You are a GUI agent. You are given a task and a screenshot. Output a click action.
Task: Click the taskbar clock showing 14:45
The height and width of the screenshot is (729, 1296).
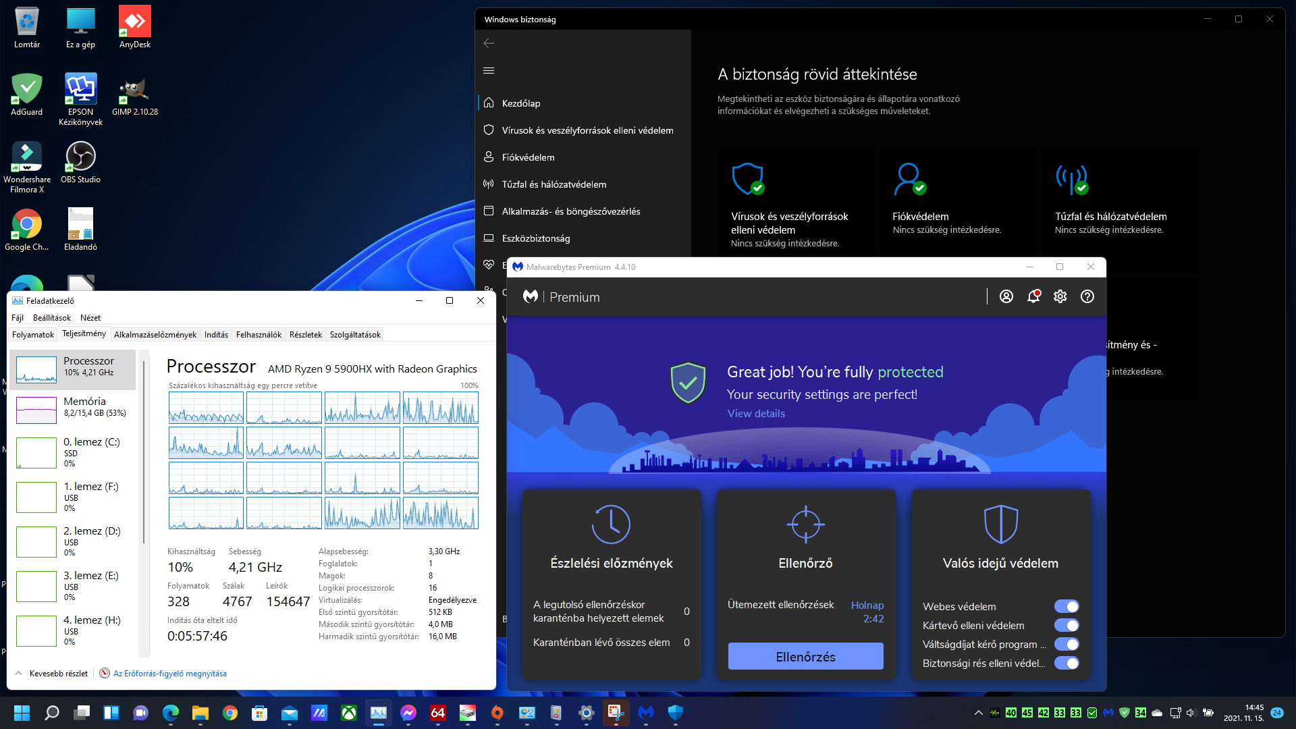tap(1243, 713)
